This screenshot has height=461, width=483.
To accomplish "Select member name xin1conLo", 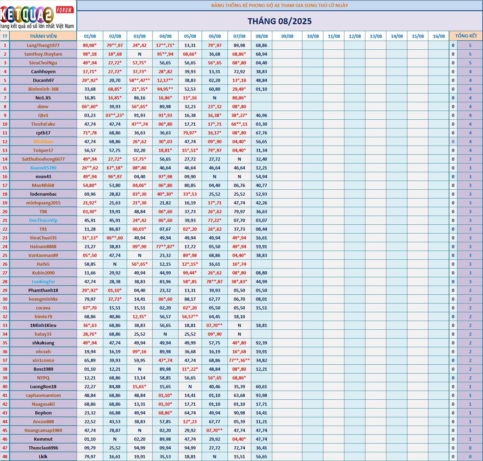I will tap(43, 360).
